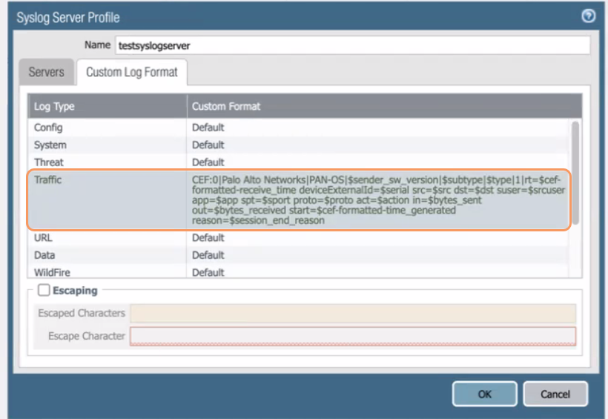Image resolution: width=608 pixels, height=419 pixels.
Task: Switch to the Servers tab
Action: pos(46,73)
